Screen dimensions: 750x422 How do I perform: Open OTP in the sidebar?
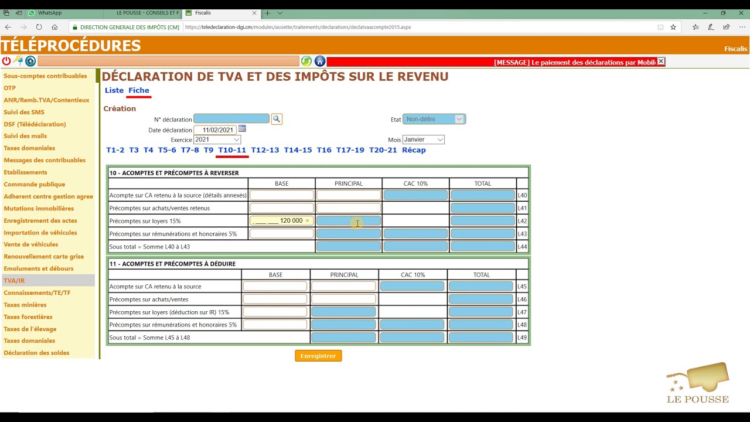(x=9, y=88)
